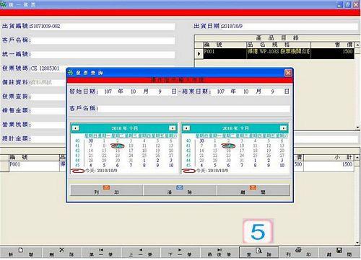Click the 統一編號 input field

[103, 54]
